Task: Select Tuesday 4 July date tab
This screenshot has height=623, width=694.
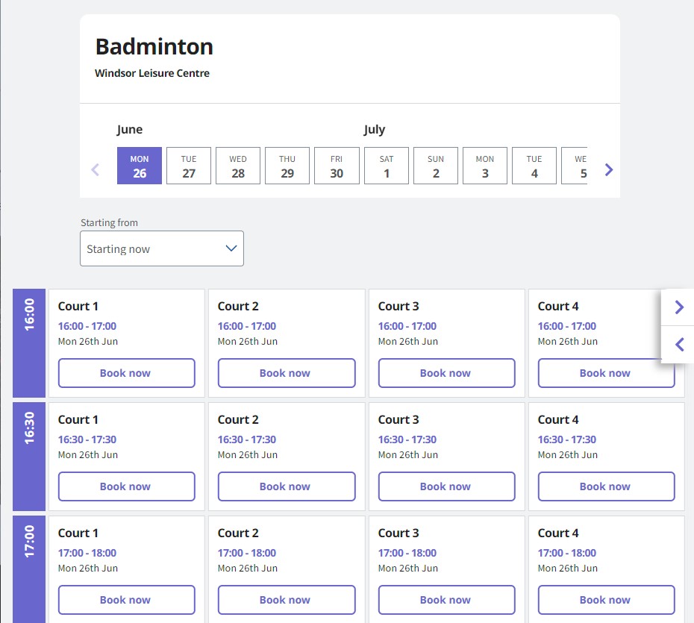Action: [534, 166]
